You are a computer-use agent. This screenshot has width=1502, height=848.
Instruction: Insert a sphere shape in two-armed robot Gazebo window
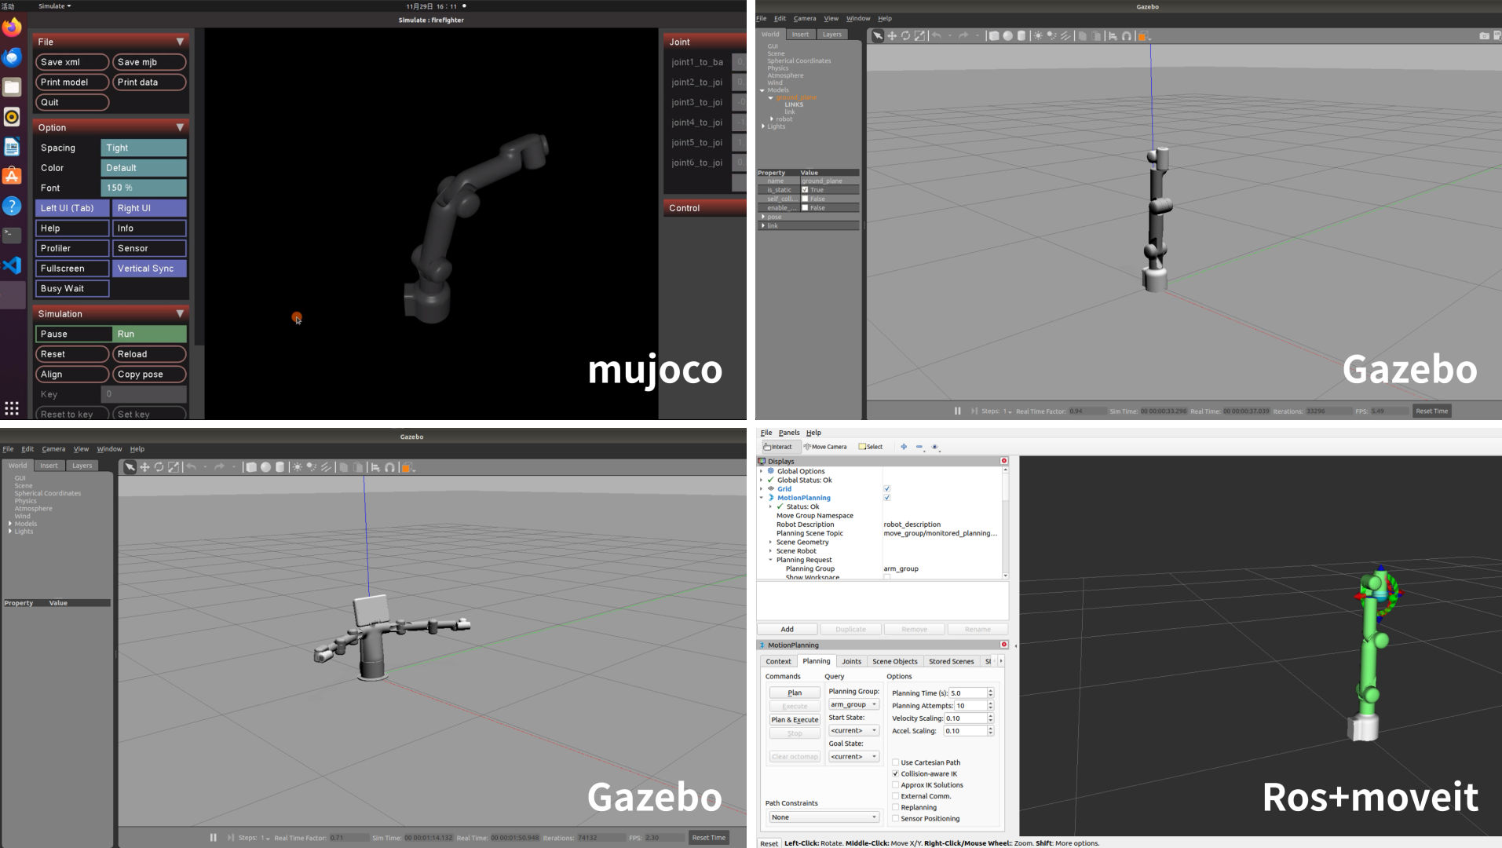pos(265,467)
